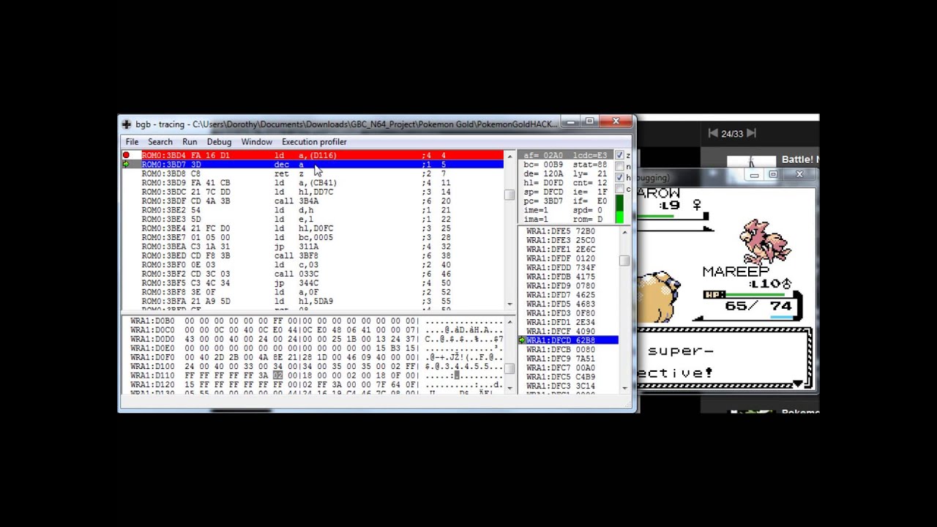937x527 pixels.
Task: Toggle the h flag checkbox
Action: coord(620,178)
